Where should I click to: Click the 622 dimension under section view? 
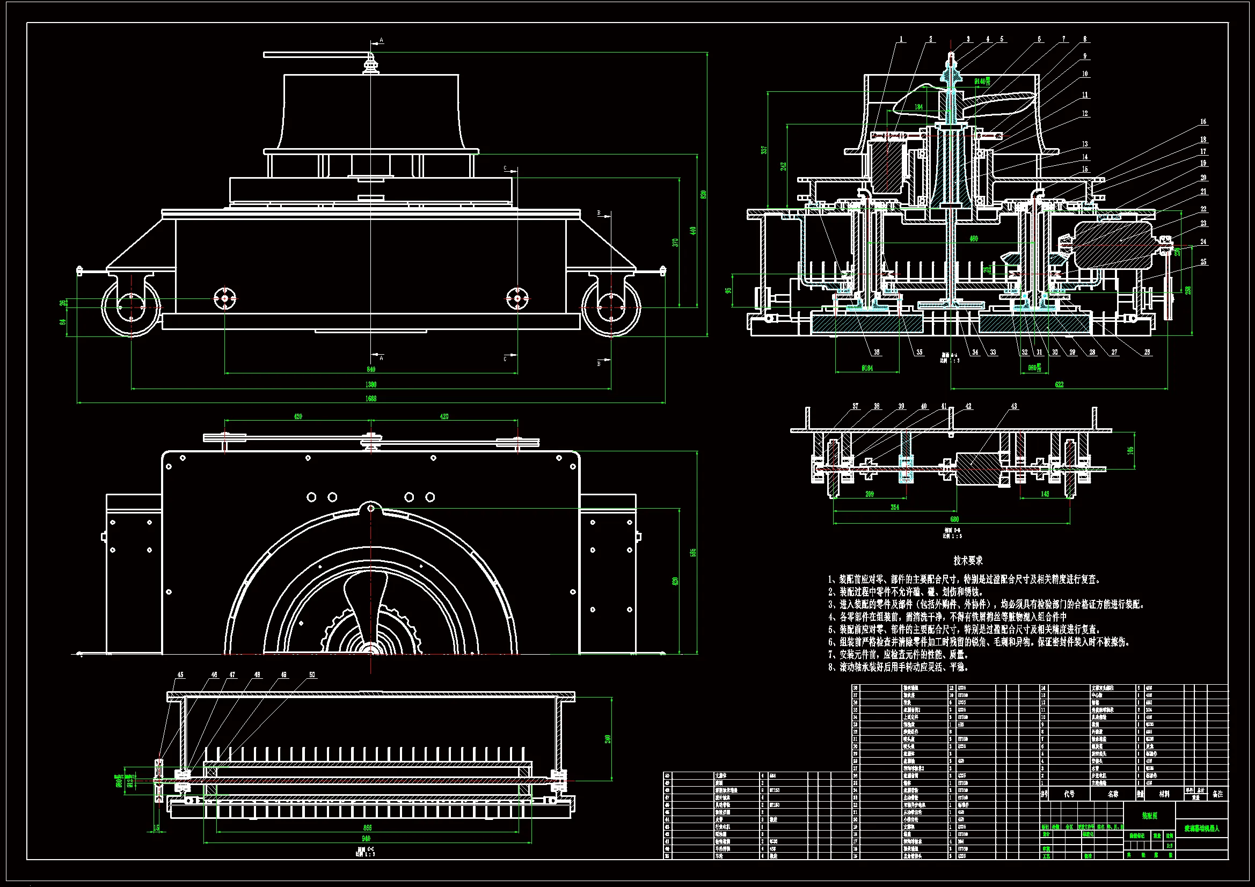click(1059, 384)
